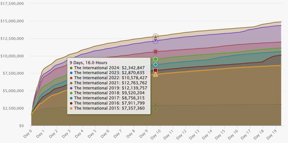The height and width of the screenshot is (143, 288).
Task: Click the 'Day 13' x-axis label
Action: tap(194, 134)
